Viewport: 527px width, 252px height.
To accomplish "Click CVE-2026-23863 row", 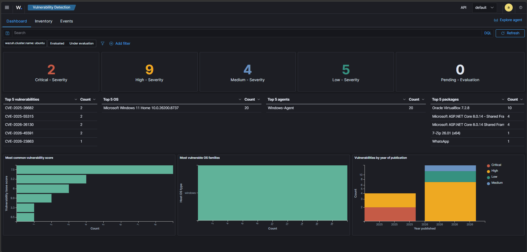I will tap(50, 141).
